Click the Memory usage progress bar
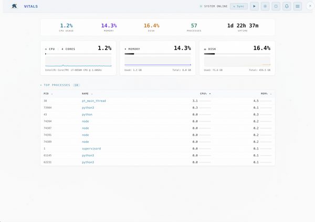The image size is (315, 222). click(x=157, y=54)
